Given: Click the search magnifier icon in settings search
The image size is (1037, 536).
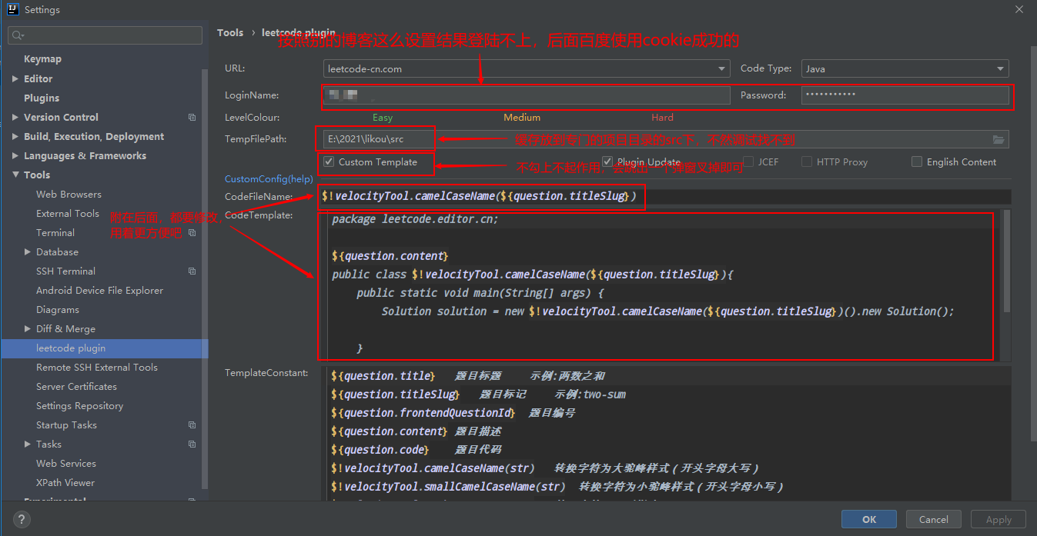Looking at the screenshot, I should pos(18,35).
